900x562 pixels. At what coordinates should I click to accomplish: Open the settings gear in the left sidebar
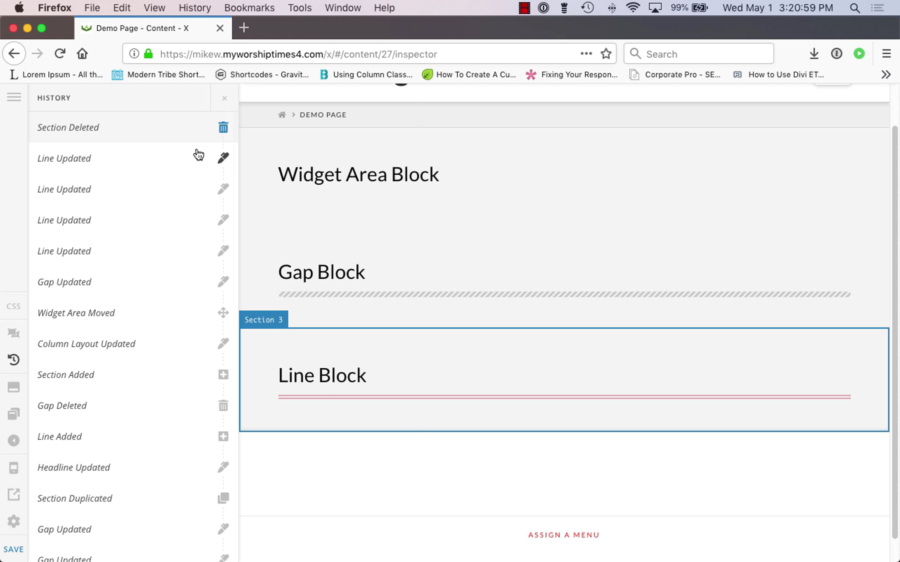tap(13, 521)
